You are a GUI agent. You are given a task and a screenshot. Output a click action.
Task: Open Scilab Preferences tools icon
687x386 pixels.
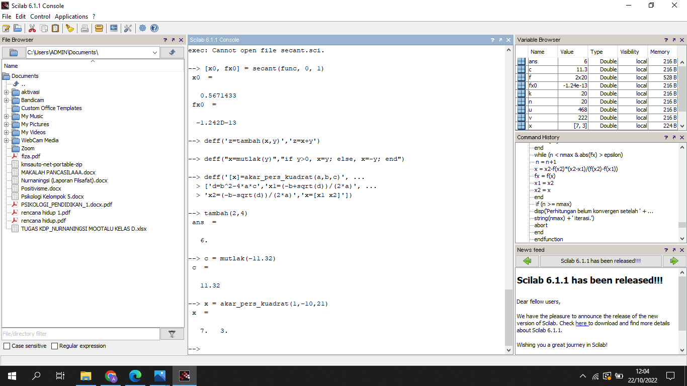click(x=128, y=28)
